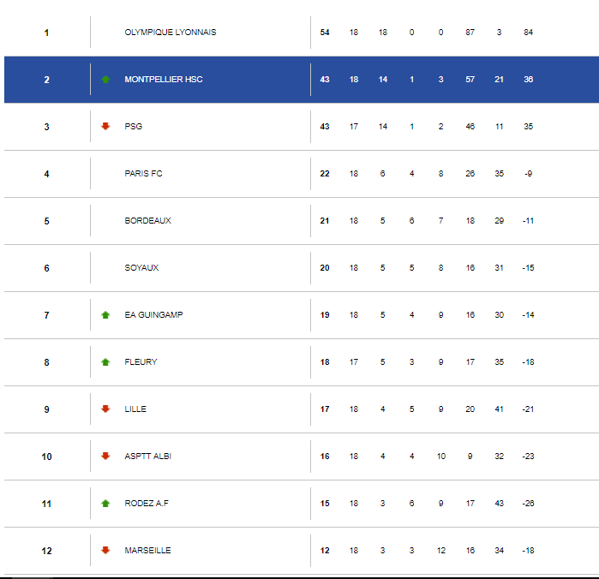Click the Bordeaux team name
599x579 pixels.
(x=148, y=220)
